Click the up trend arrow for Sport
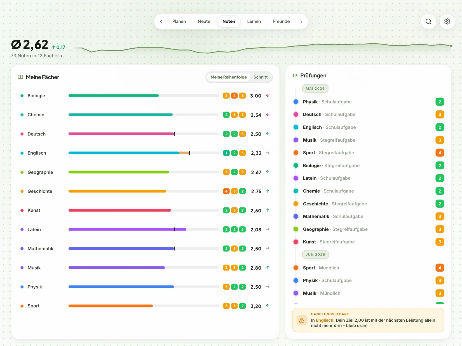This screenshot has width=462, height=346. coord(268,306)
